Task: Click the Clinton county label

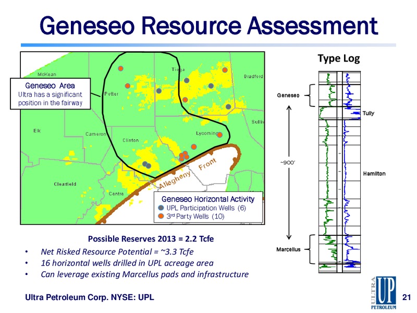Action: (131, 140)
